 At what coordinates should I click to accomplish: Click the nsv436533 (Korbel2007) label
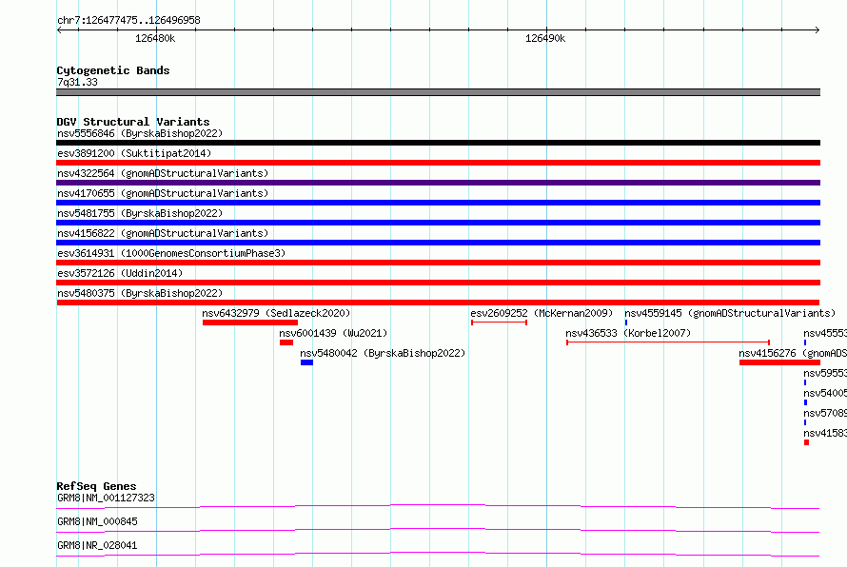coord(628,333)
